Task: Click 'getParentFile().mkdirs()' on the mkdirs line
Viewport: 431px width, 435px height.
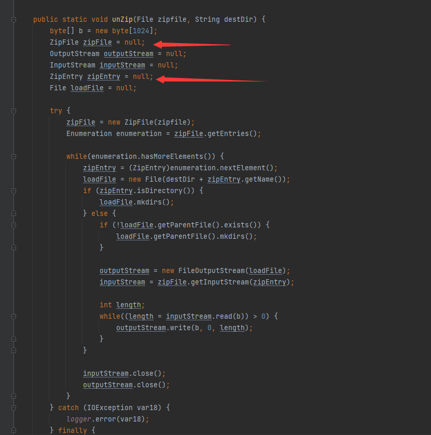Action: [x=203, y=236]
